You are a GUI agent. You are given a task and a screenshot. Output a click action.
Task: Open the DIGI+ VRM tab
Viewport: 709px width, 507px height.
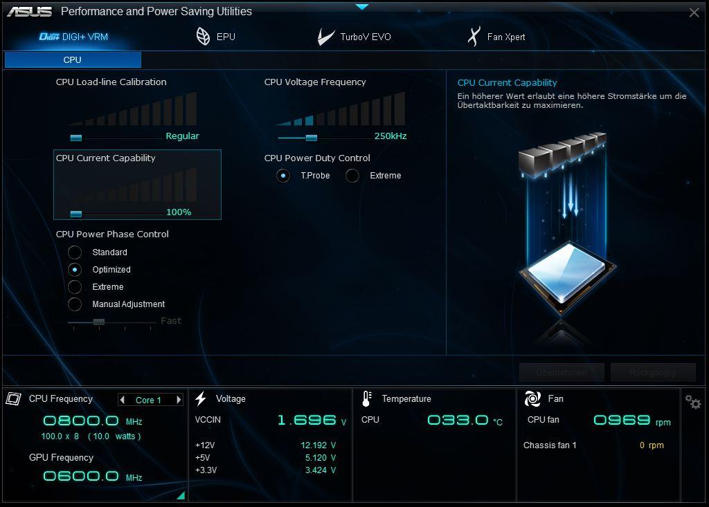(73, 37)
